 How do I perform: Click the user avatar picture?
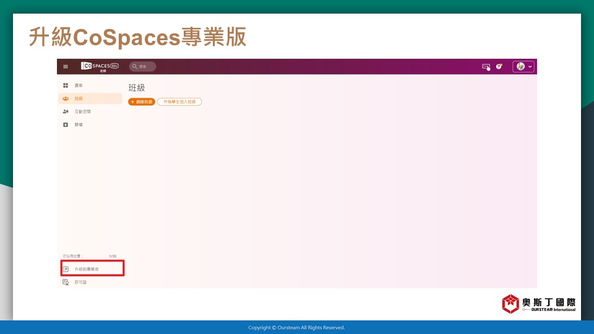coord(520,67)
